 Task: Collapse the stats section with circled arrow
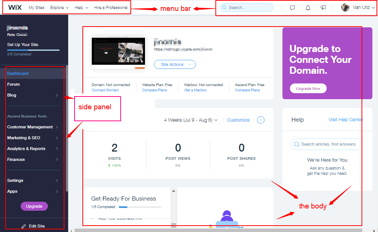261,120
